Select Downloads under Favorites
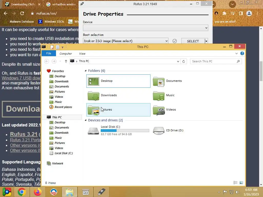Screen dimensions: 263x197 coord(62,81)
